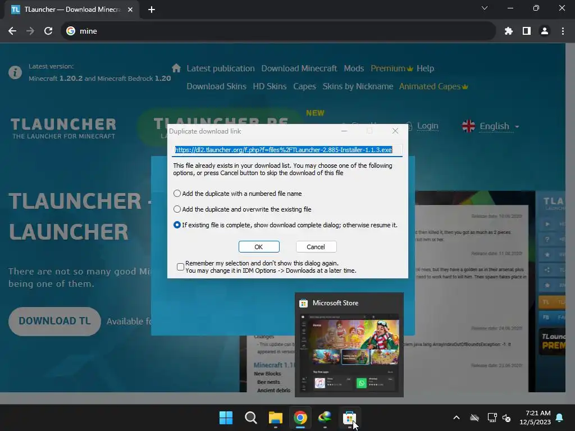
Task: Click the network display tray icon
Action: [x=492, y=418]
